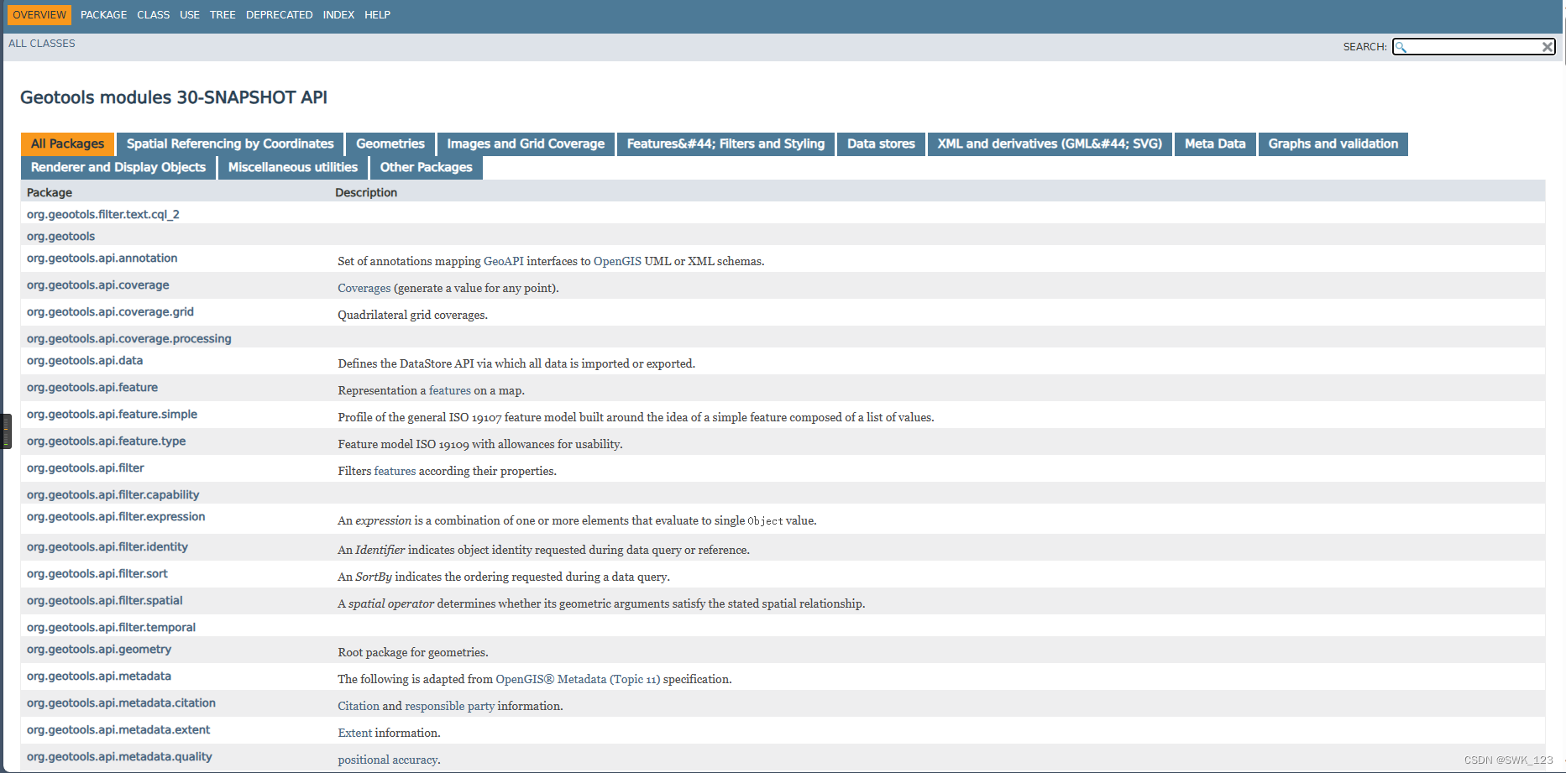Switch to XML and derivatives tab
1566x773 pixels.
point(1050,144)
